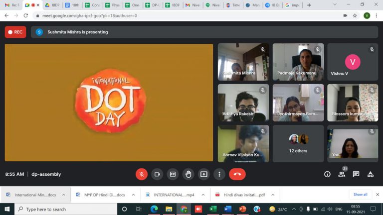383x215 pixels.
Task: Click Show all downloads
Action: coord(360,195)
